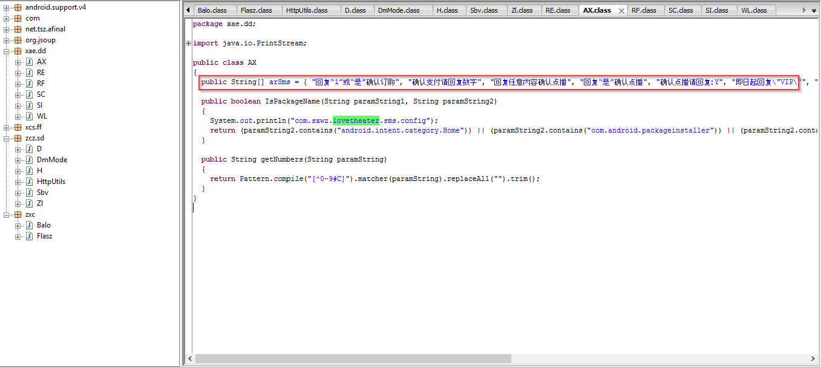Click the Balo class icon under zxc
The image size is (821, 368).
pyautogui.click(x=28, y=225)
